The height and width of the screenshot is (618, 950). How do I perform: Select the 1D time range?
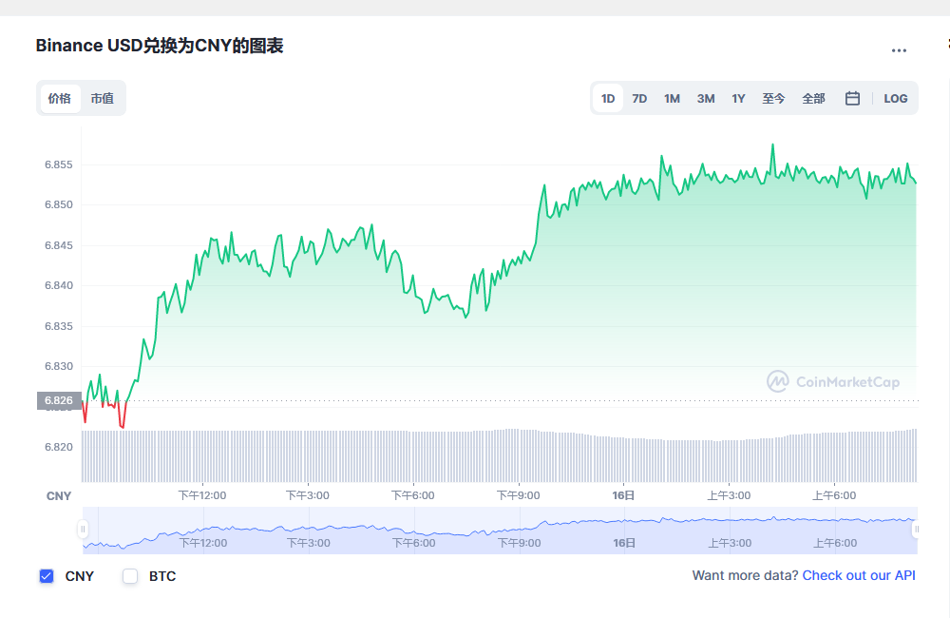[608, 98]
